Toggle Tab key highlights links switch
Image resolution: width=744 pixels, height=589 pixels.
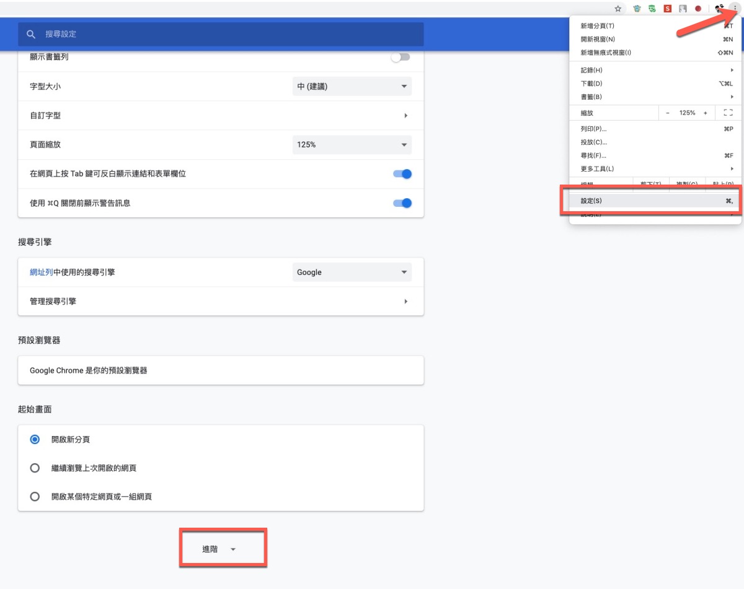pos(402,174)
